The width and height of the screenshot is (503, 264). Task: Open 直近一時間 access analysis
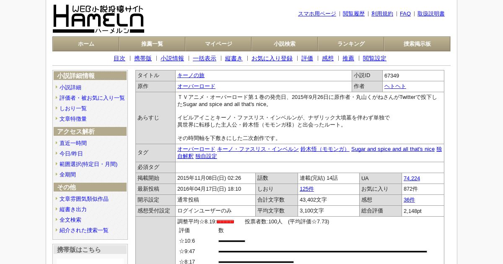(x=73, y=143)
